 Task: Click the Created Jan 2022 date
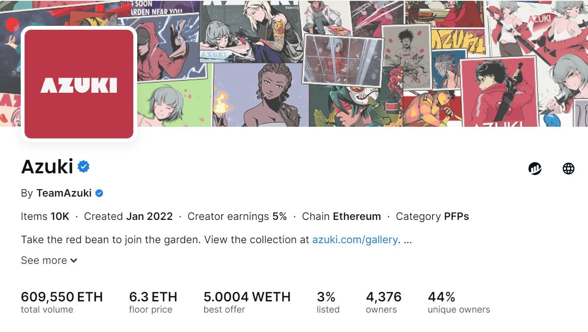pyautogui.click(x=128, y=216)
